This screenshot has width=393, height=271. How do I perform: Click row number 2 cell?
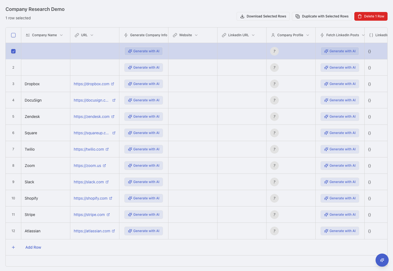tap(13, 68)
